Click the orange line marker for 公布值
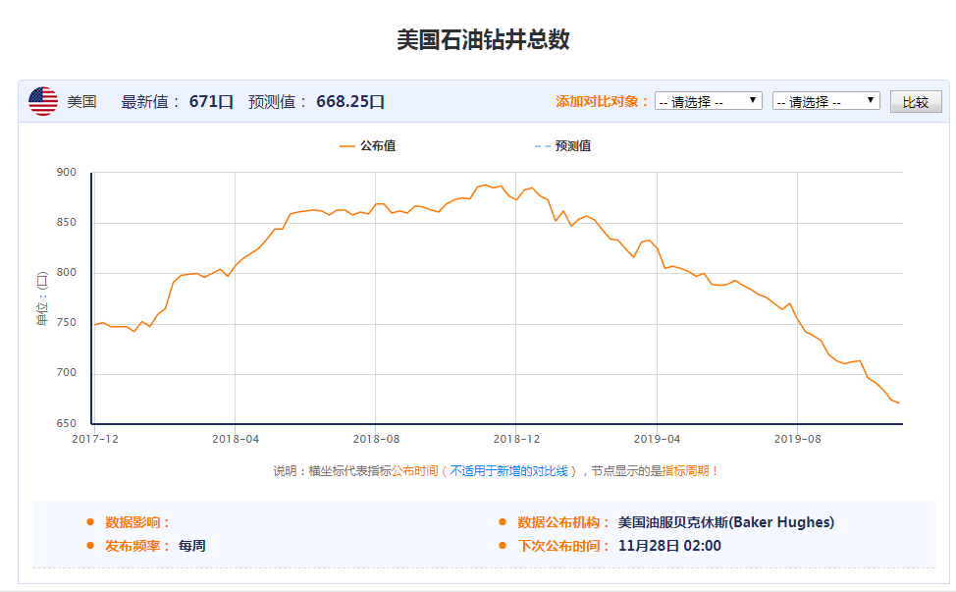Screen dimensions: 956x592 point(346,146)
